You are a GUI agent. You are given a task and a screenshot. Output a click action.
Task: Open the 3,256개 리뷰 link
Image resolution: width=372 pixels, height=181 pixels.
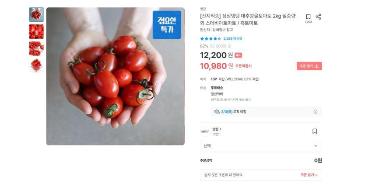[x=232, y=39]
